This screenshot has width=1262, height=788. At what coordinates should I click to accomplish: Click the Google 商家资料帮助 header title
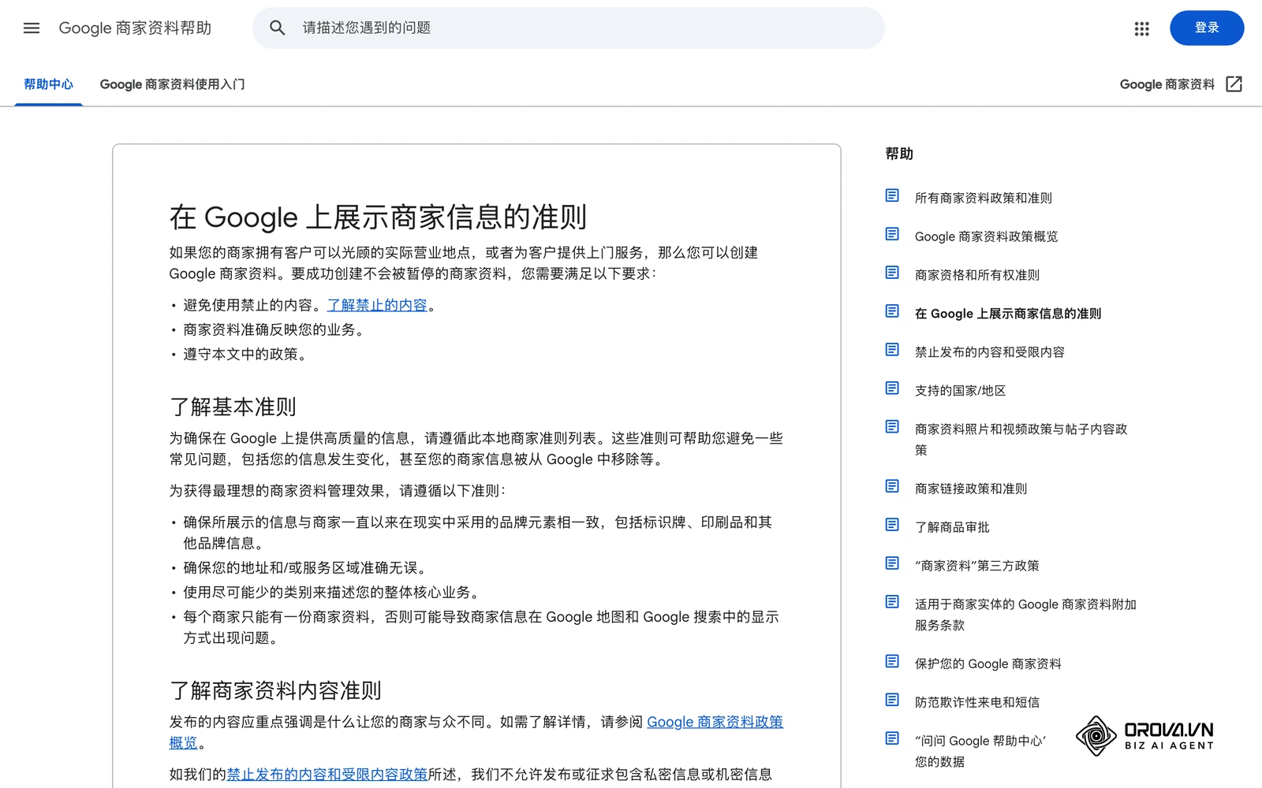[x=135, y=28]
